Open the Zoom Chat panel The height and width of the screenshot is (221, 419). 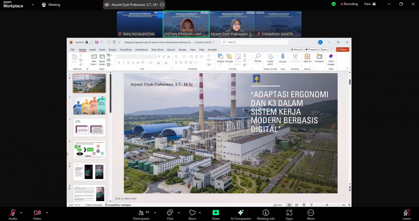tap(170, 214)
